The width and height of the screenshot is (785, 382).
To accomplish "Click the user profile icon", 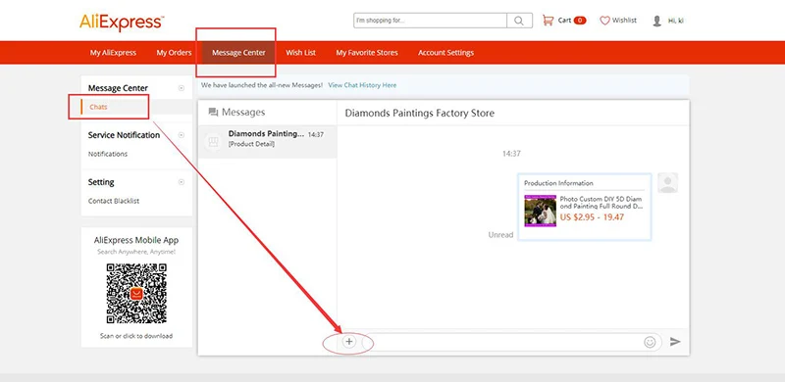I will [656, 21].
